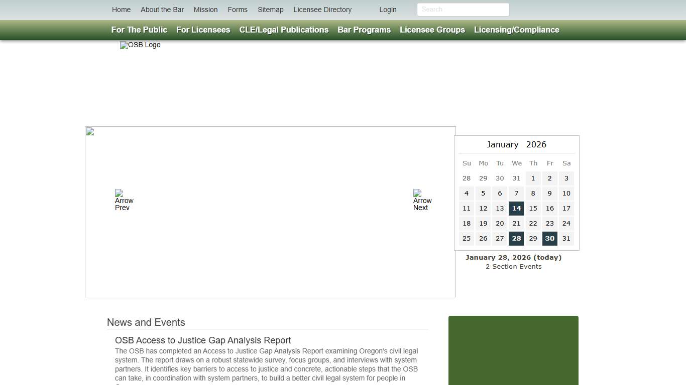Open the OSB Access to Justice Gap Analysis Report
686x385 pixels.
[203, 340]
